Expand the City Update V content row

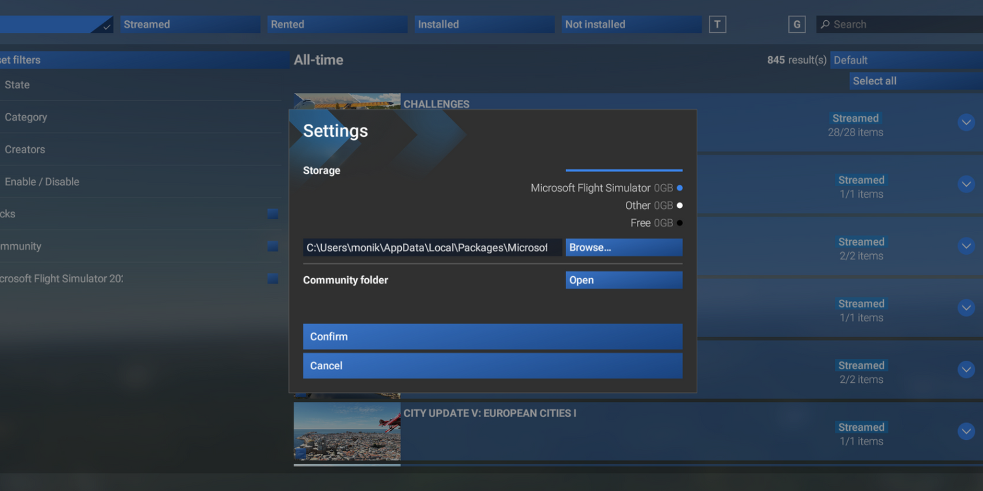tap(966, 431)
